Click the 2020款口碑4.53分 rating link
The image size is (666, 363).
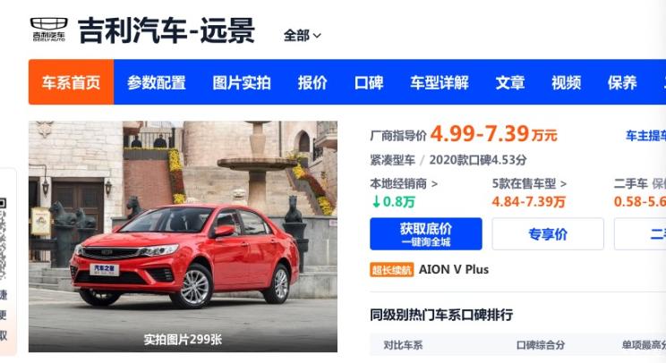click(478, 160)
